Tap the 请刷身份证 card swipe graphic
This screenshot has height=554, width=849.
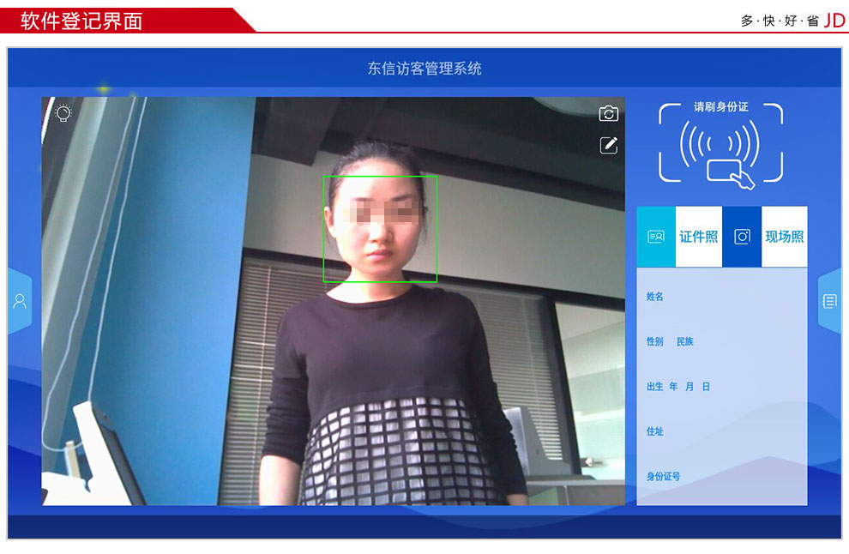720,145
